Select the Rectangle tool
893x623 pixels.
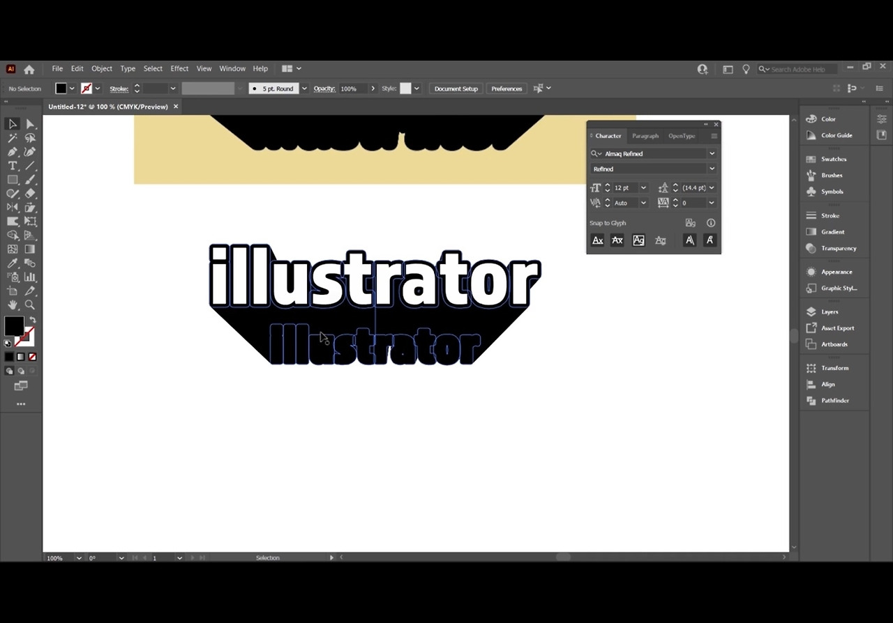pos(13,180)
